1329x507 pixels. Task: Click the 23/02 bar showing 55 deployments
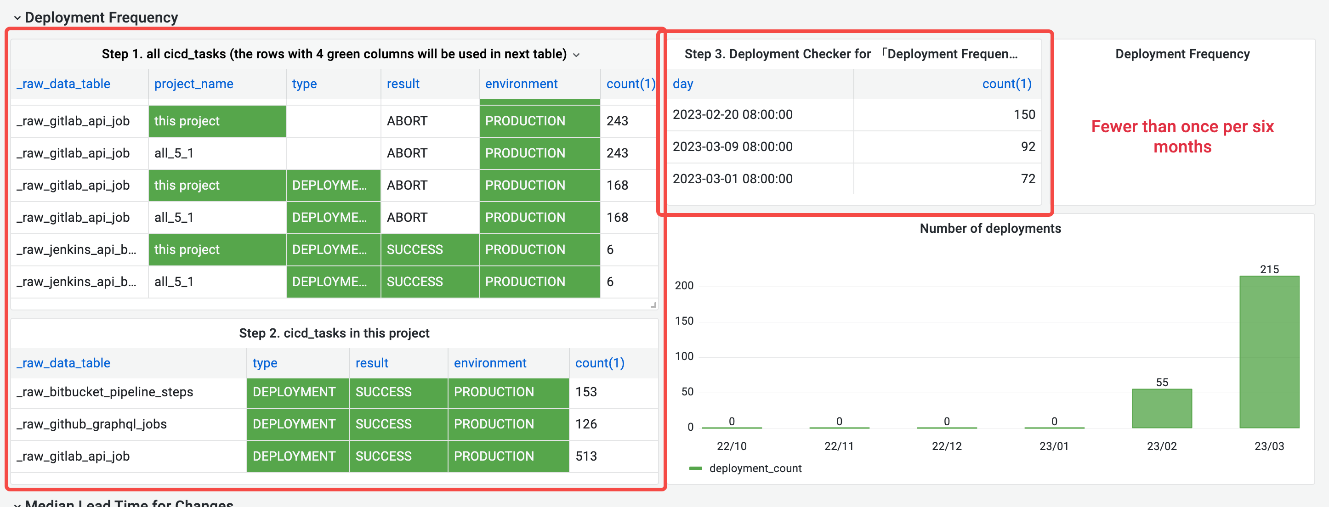pos(1161,408)
